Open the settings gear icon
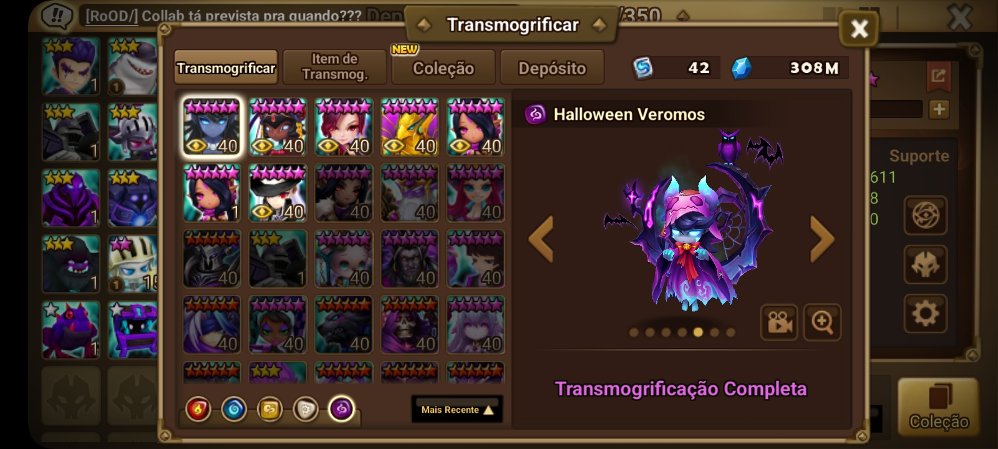The height and width of the screenshot is (449, 998). pyautogui.click(x=925, y=313)
